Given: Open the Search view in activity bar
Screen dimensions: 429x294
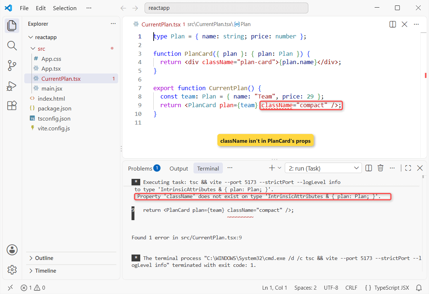Looking at the screenshot, I should pyautogui.click(x=12, y=46).
